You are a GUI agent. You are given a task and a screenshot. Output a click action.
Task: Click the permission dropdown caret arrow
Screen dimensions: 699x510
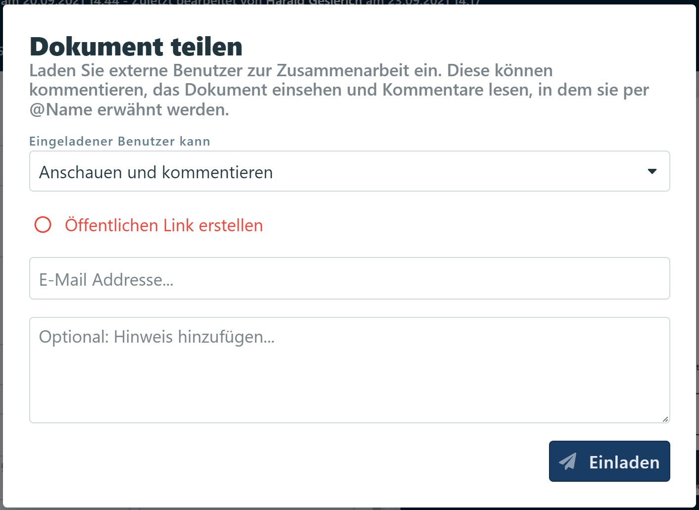coord(652,171)
